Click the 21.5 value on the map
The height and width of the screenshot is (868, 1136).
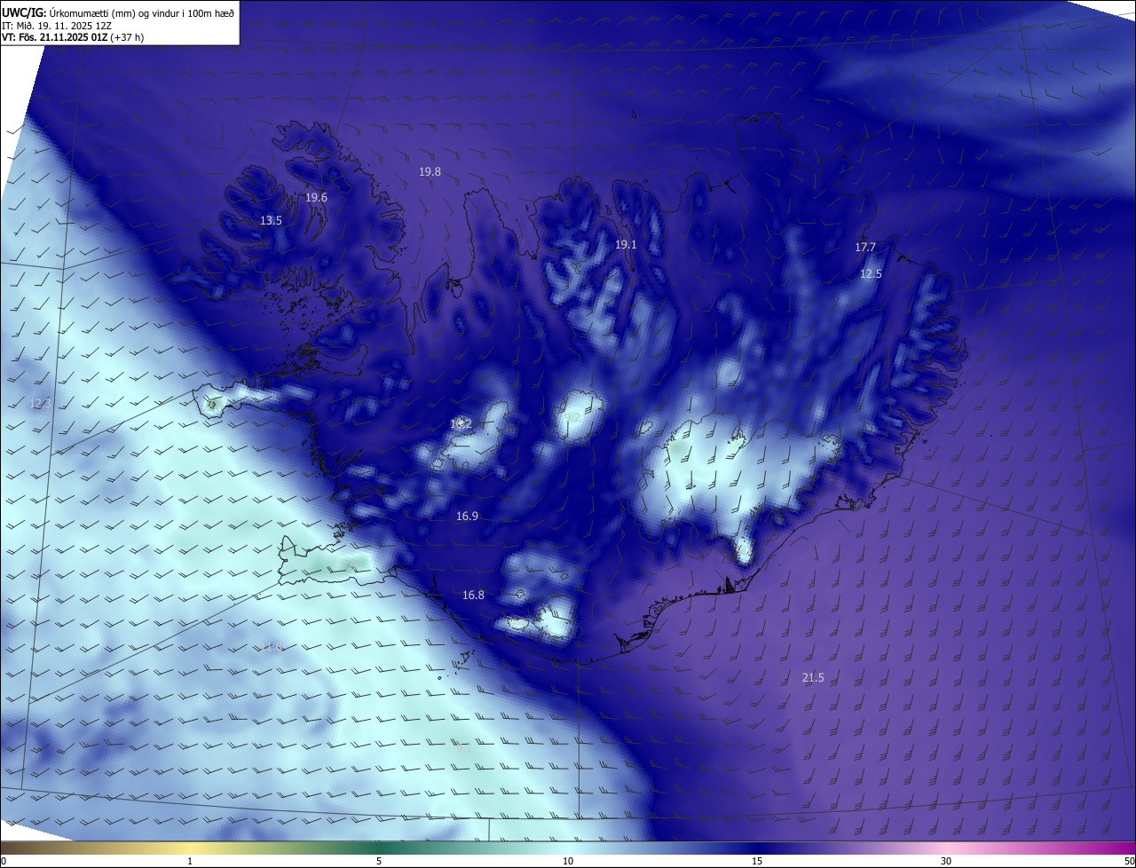coord(813,678)
